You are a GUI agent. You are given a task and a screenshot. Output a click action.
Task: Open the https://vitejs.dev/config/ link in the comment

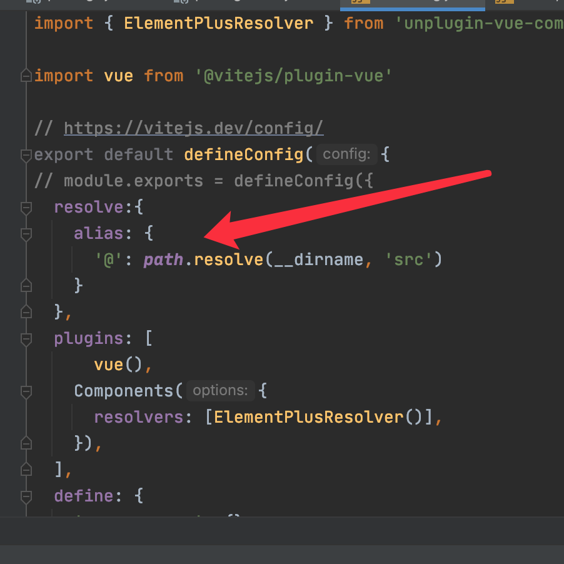(x=193, y=128)
